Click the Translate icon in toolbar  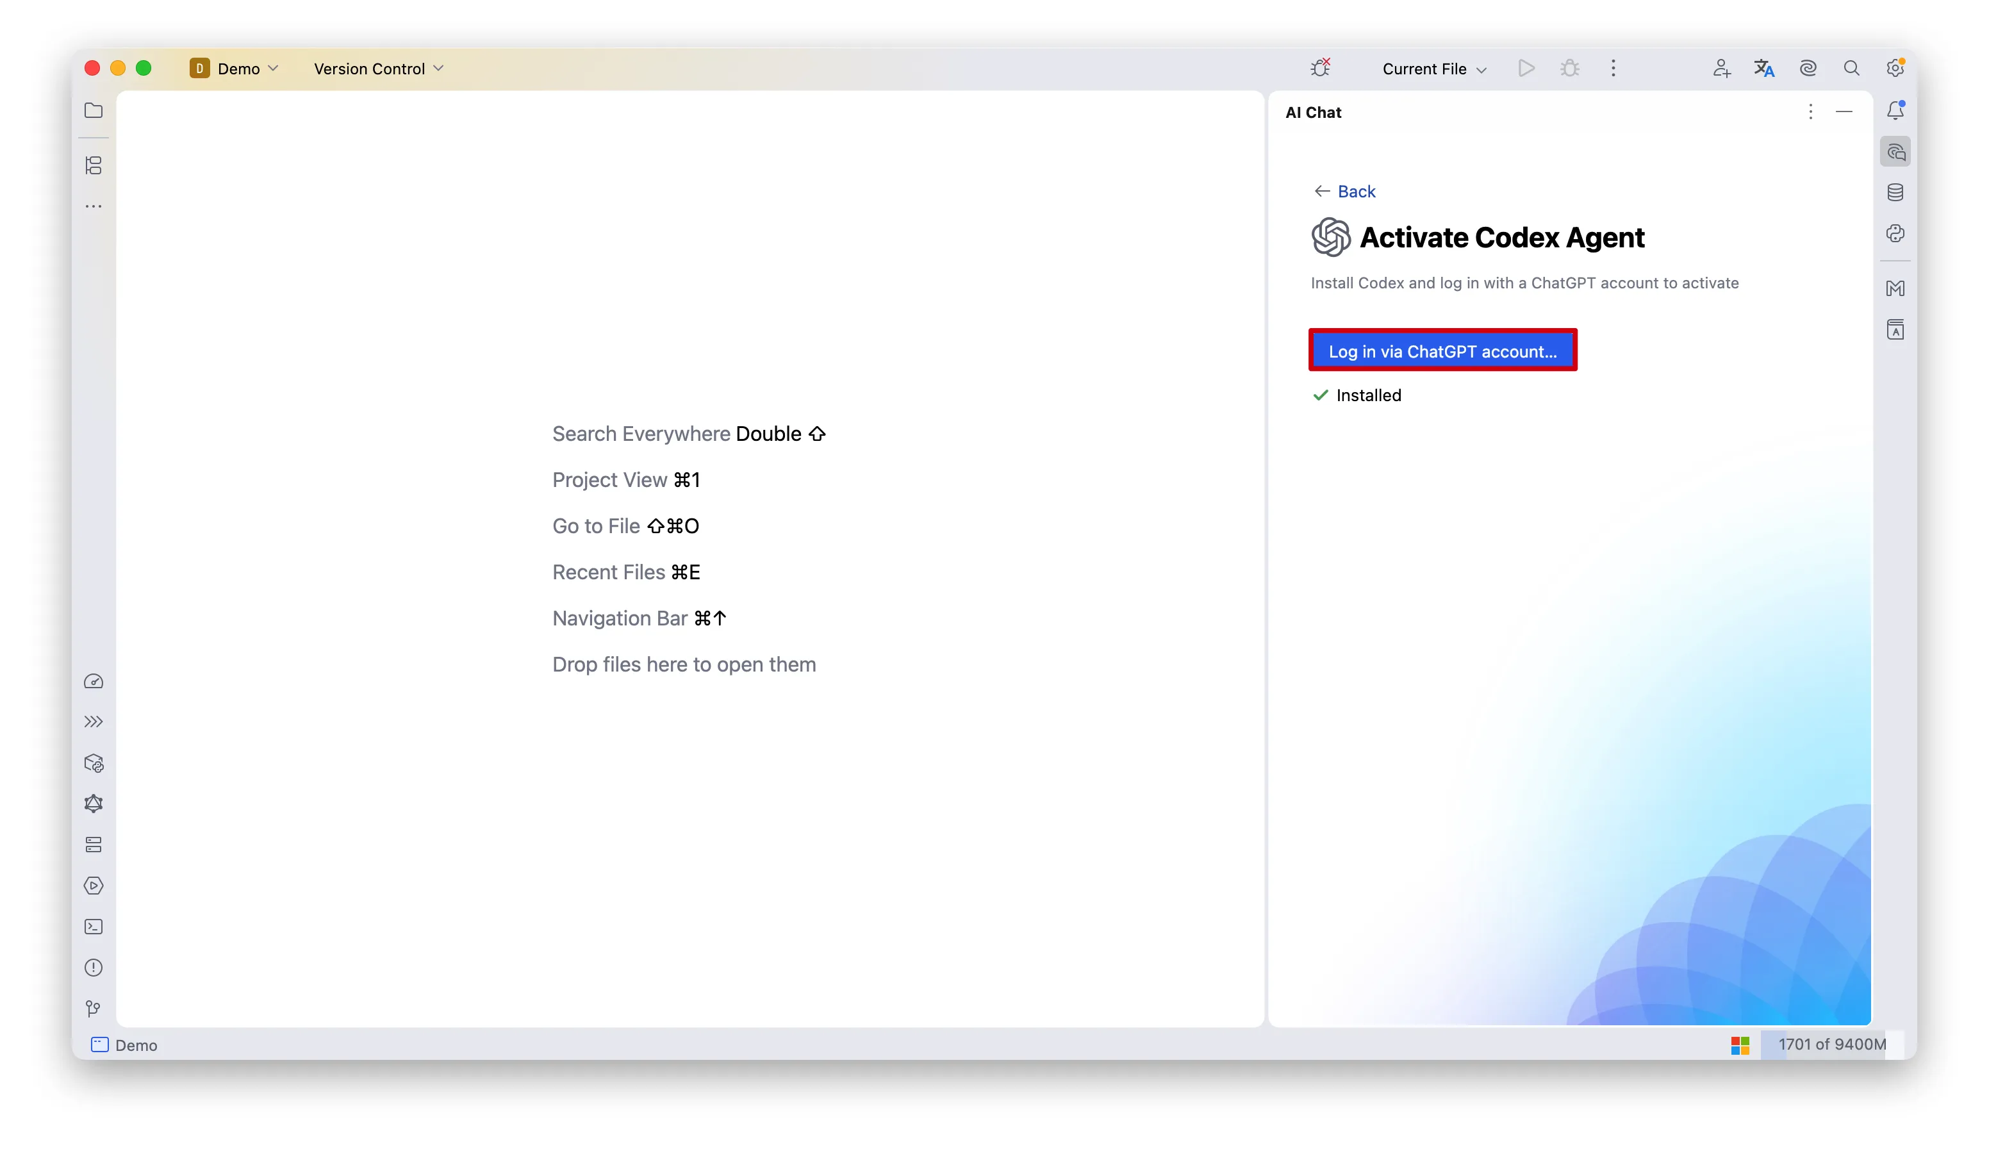click(1764, 69)
